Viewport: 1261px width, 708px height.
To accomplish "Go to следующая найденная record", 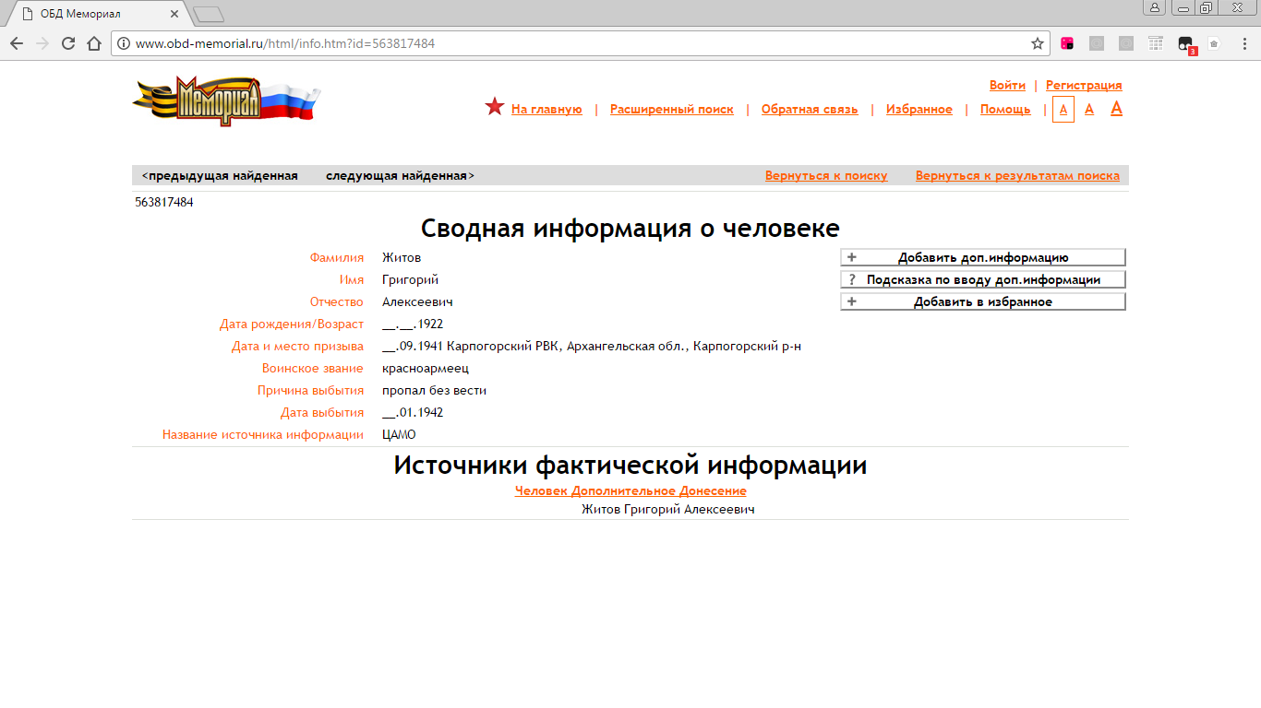I will pos(401,176).
